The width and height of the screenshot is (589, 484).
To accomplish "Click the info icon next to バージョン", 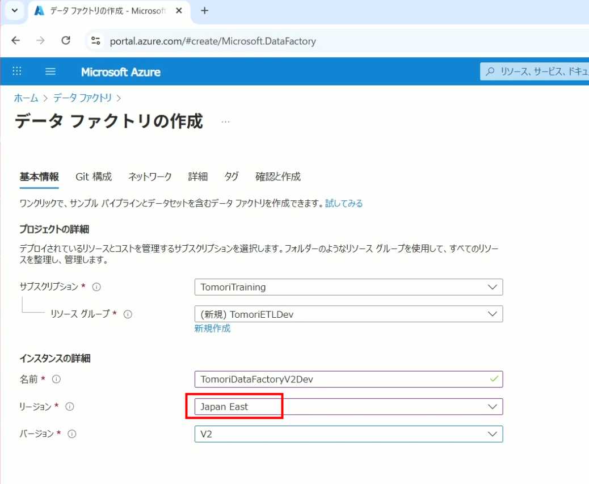I will pyautogui.click(x=72, y=434).
